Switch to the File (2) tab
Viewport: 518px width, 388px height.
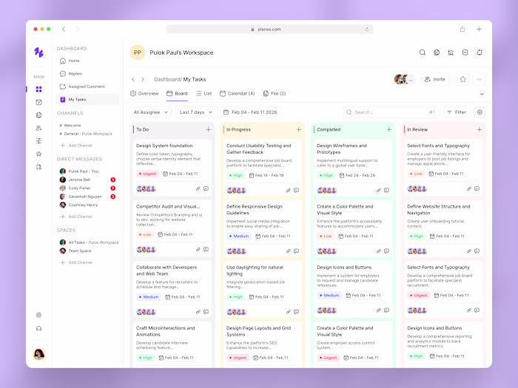[275, 93]
